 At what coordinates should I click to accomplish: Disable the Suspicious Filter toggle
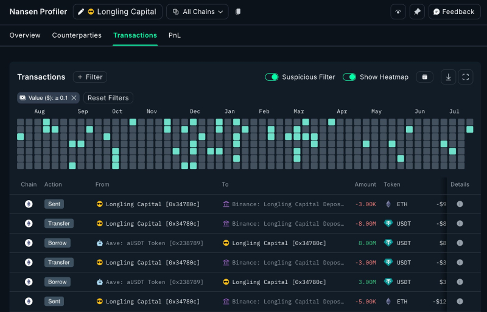point(272,77)
